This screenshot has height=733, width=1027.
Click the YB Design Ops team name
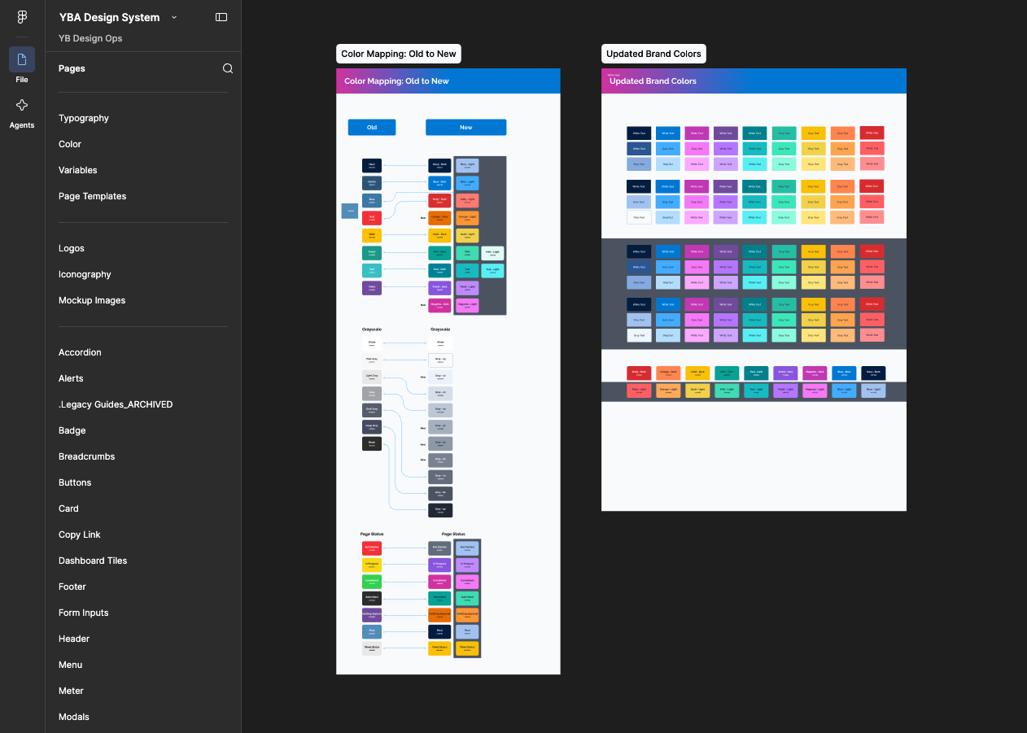90,38
